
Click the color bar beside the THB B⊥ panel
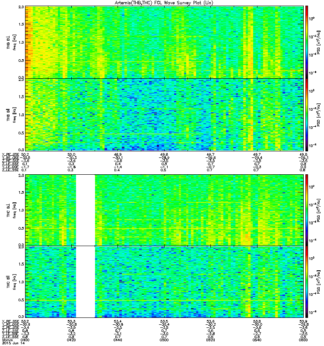(307, 42)
